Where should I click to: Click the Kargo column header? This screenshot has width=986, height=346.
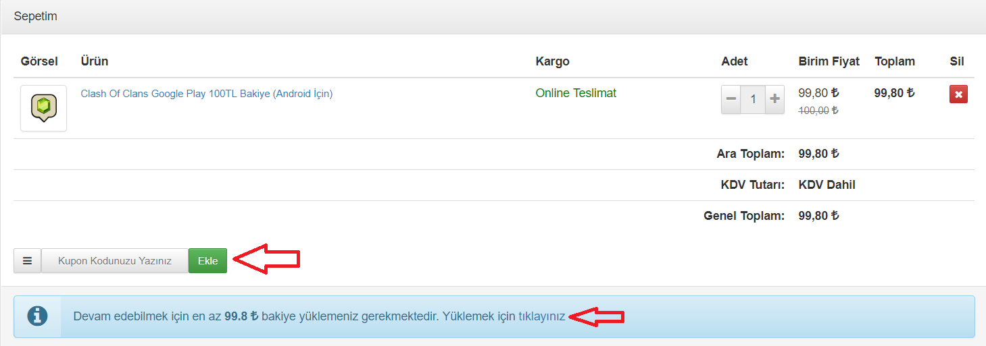(553, 61)
